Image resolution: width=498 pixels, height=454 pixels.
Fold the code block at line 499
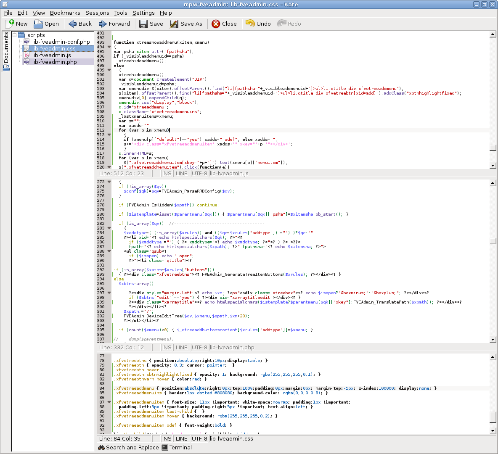click(109, 70)
